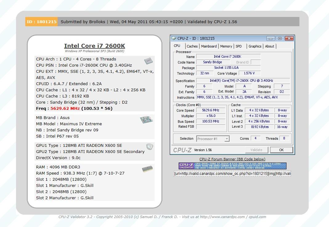This screenshot has width=329, height=227.
Task: Click the red 5629.62 MHz frequency text
Action: (65, 109)
